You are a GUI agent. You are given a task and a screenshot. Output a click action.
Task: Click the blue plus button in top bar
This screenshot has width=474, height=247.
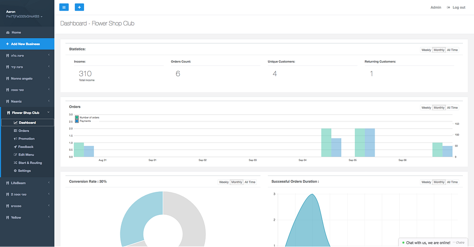(79, 7)
